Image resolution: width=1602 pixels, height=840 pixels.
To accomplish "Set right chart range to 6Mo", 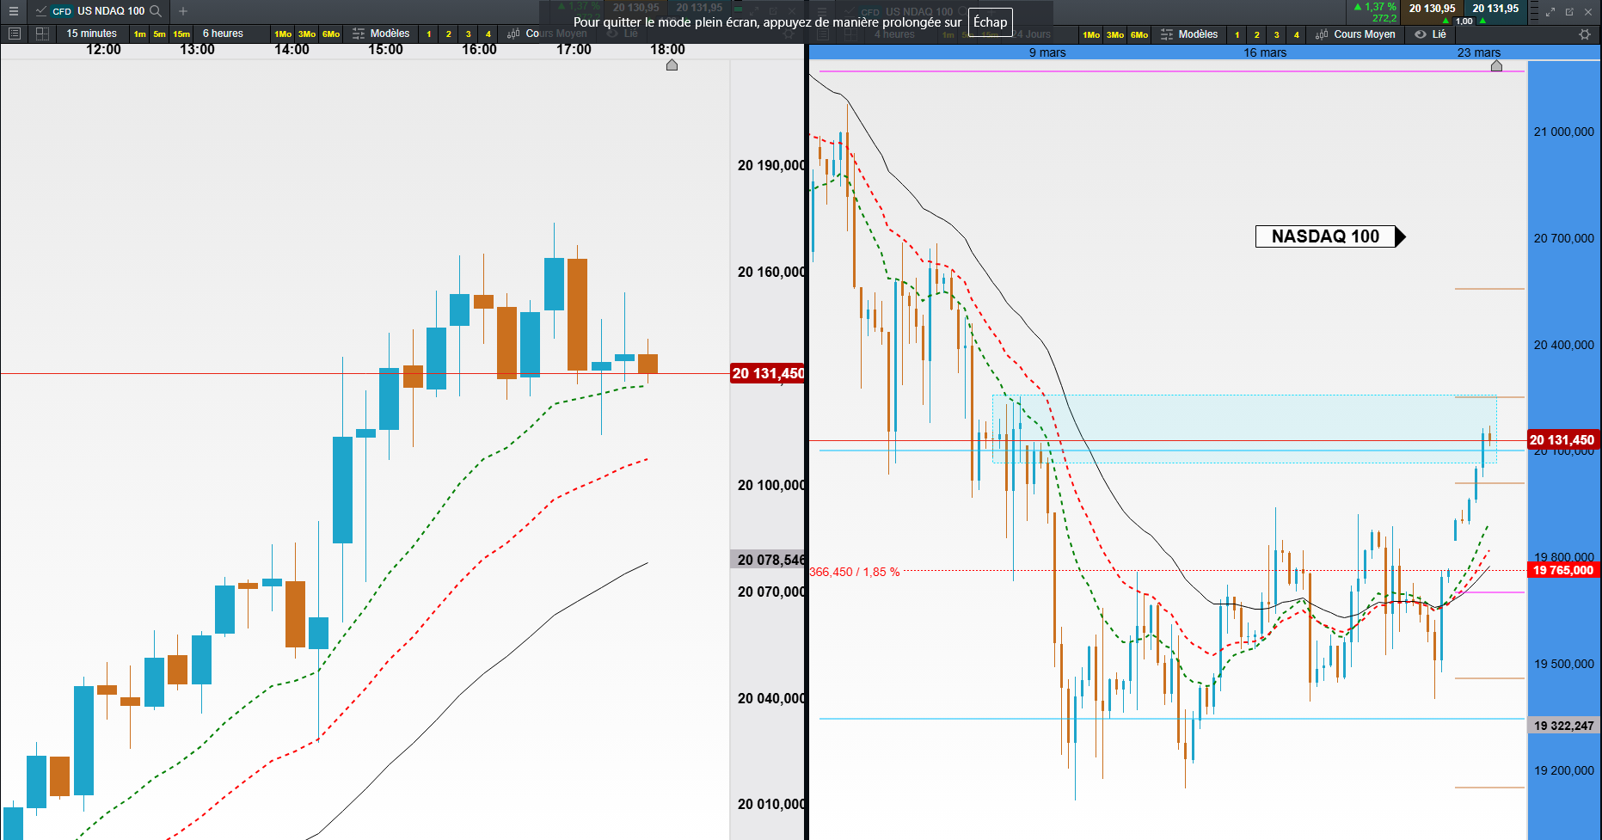I will click(1139, 35).
